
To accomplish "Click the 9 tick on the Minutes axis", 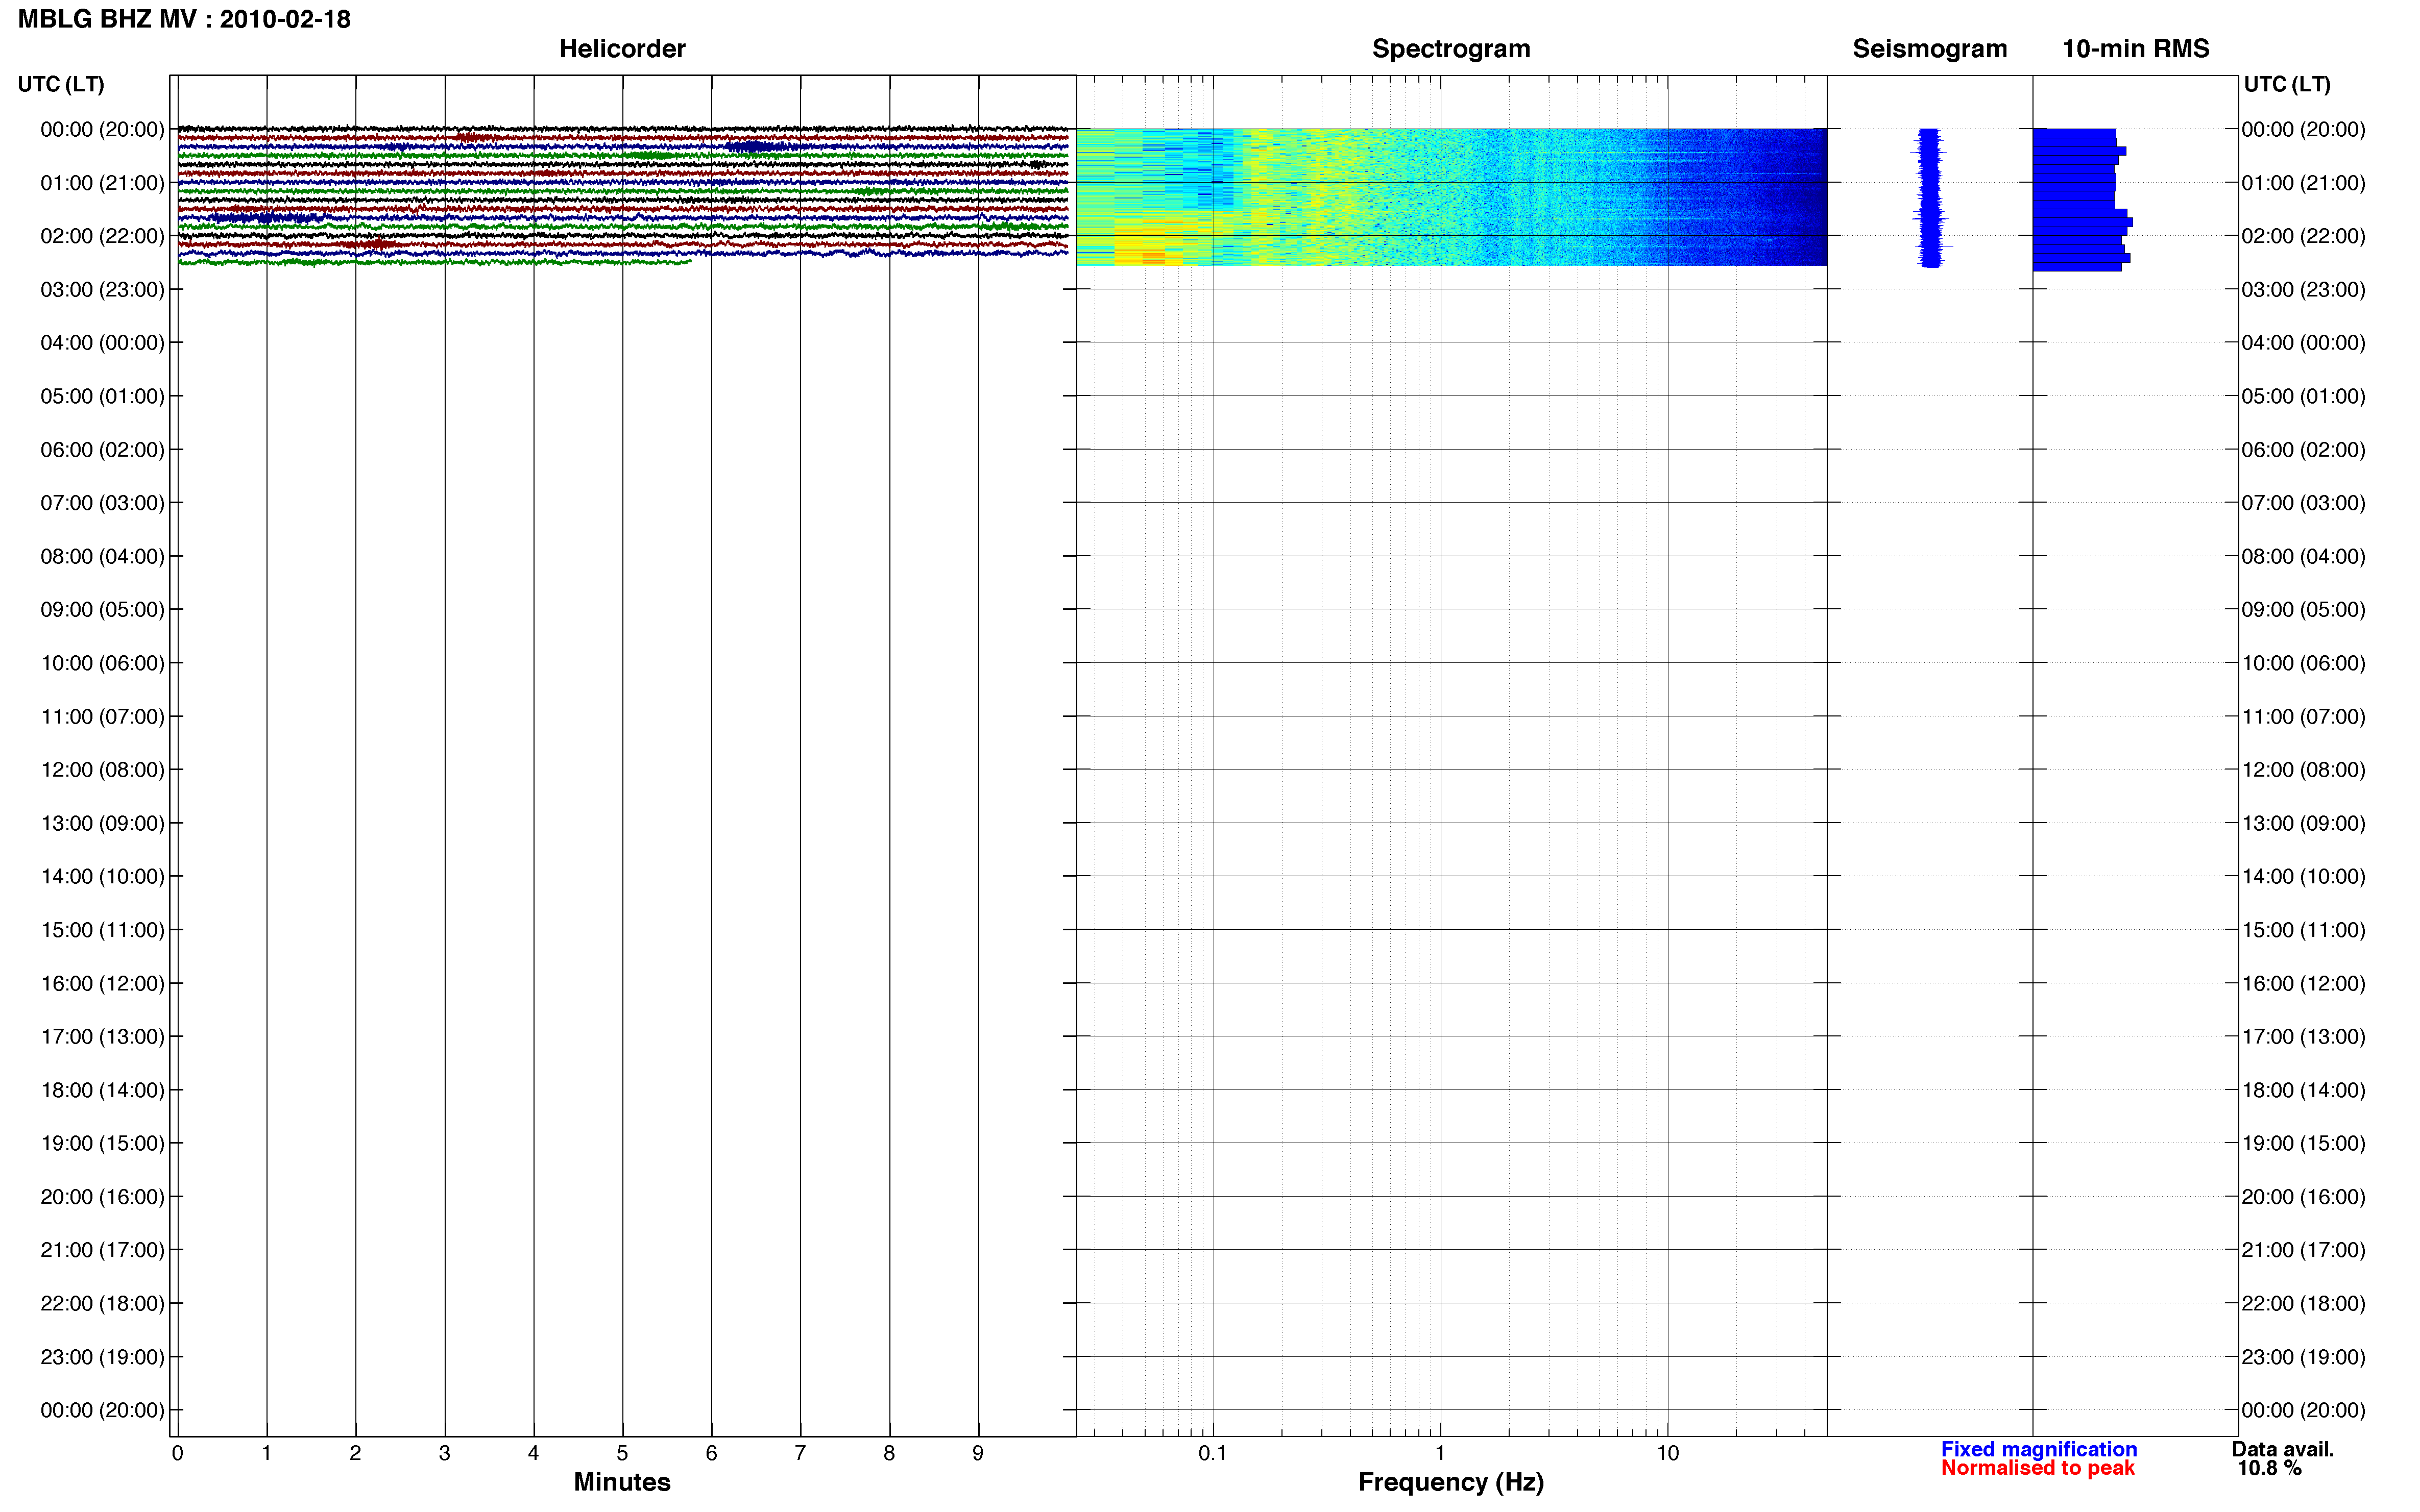I will point(978,1452).
